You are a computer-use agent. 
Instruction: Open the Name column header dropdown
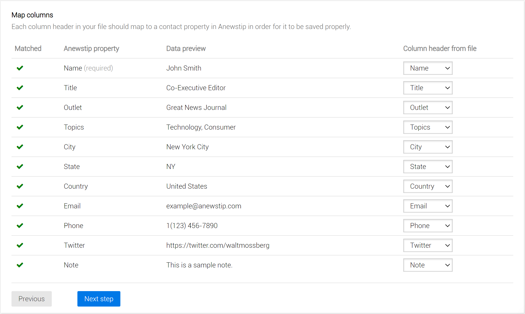tap(428, 68)
